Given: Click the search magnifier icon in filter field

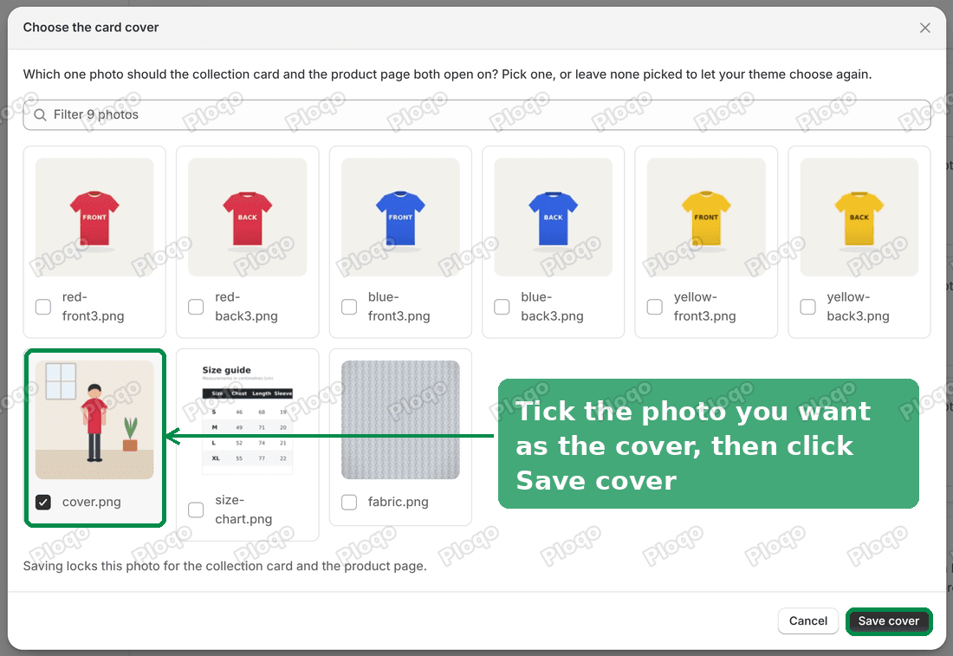Looking at the screenshot, I should click(40, 115).
